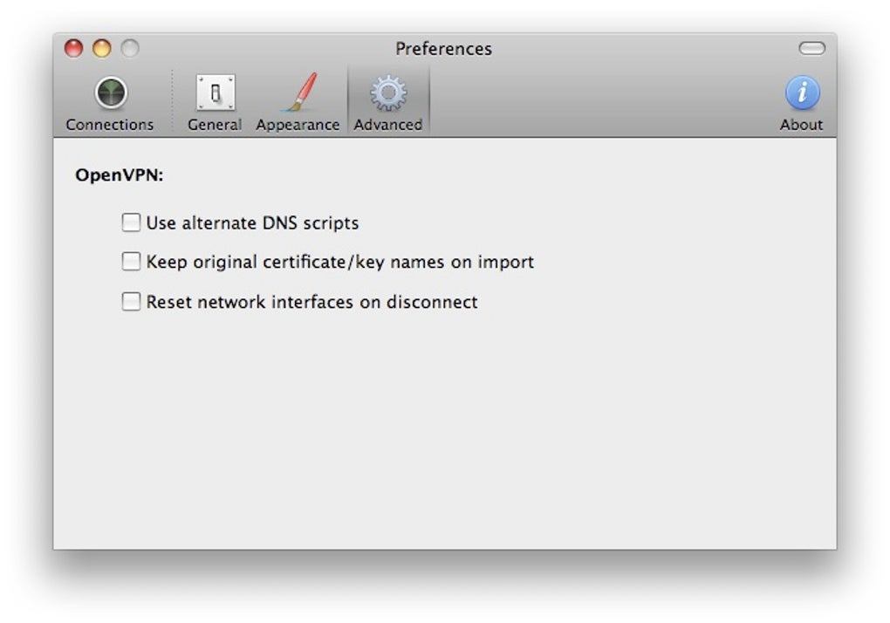Screen dimensions: 890x623
Task: Toggle toolbar visibility with the pill button
Action: click(x=811, y=49)
